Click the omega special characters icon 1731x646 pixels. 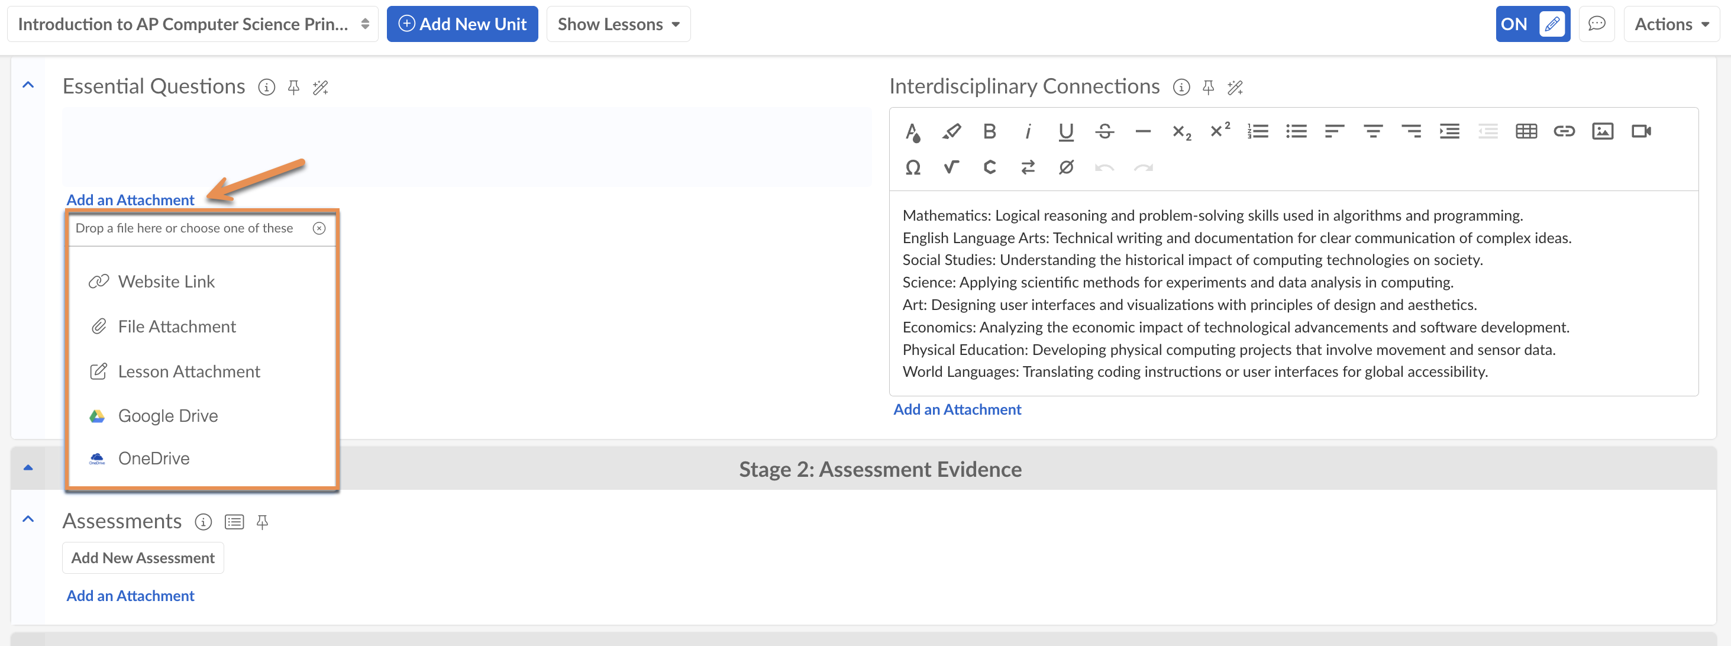[x=912, y=167]
